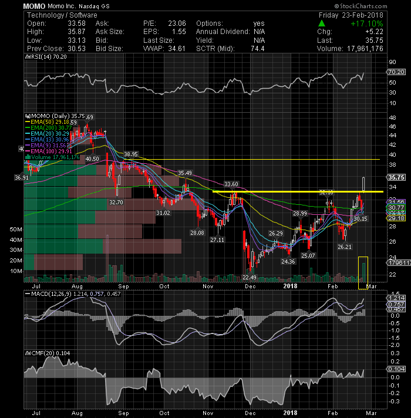Click the RSI(14) 70.20 panel label
411x418 pixels.
[x=49, y=57]
